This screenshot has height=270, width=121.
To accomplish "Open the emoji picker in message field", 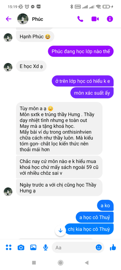I will (x=99, y=247).
